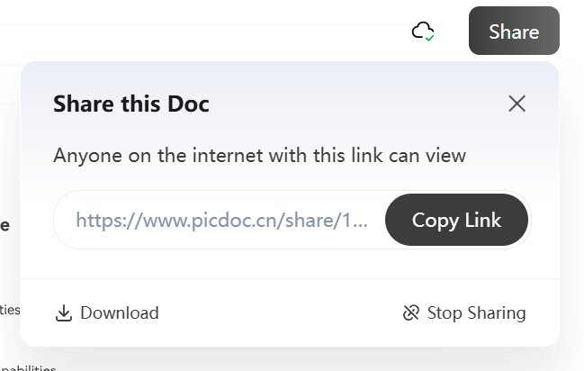
Task: Click the cloud sync status icon
Action: click(422, 32)
